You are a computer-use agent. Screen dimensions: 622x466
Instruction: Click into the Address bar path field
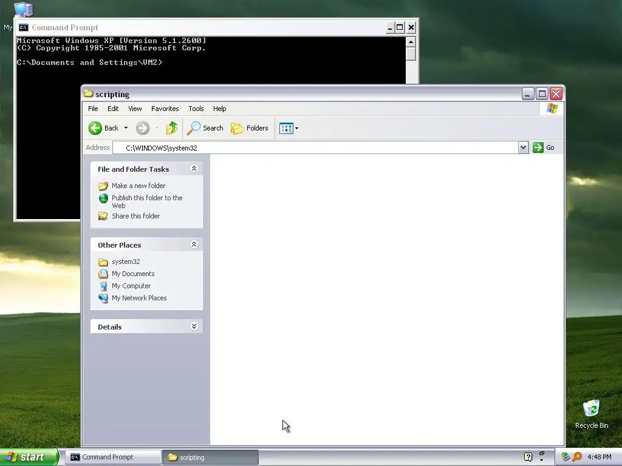coord(315,148)
